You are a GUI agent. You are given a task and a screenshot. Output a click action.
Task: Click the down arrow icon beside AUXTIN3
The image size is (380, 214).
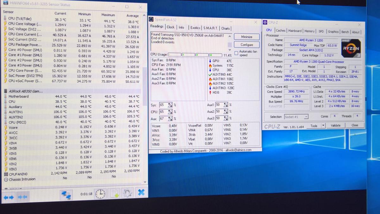(210, 88)
